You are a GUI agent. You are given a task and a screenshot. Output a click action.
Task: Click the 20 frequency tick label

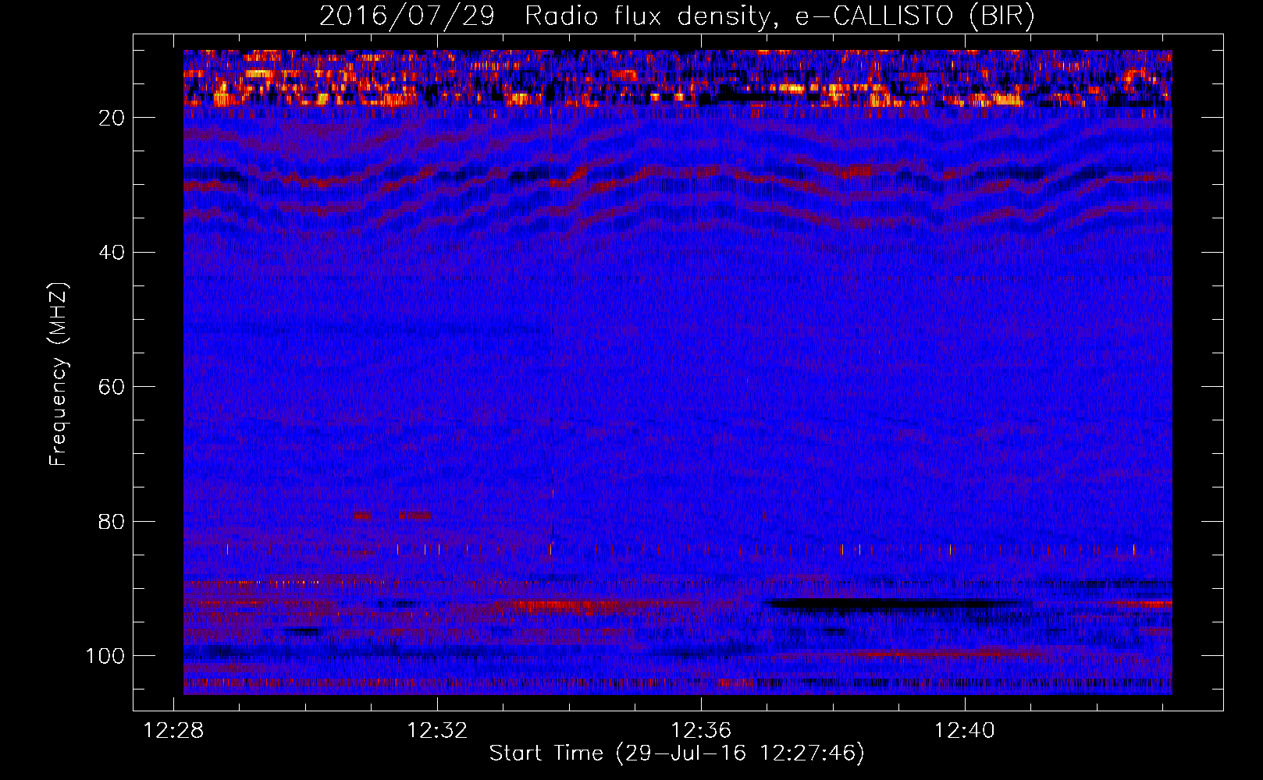(x=112, y=118)
